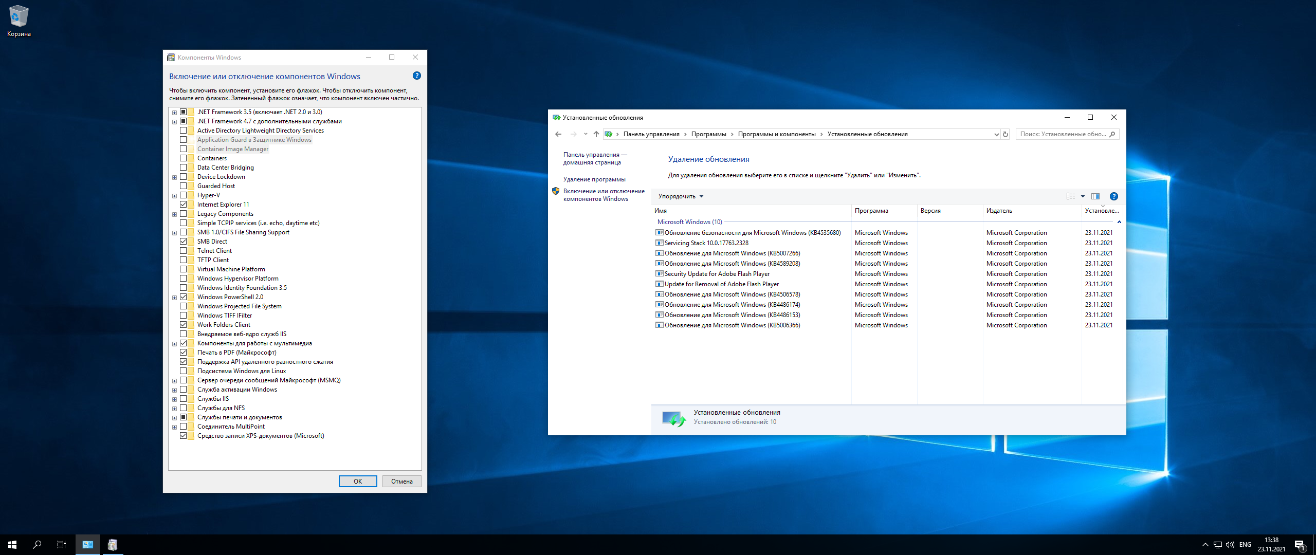Click the taskbar search magnifier

coord(37,545)
